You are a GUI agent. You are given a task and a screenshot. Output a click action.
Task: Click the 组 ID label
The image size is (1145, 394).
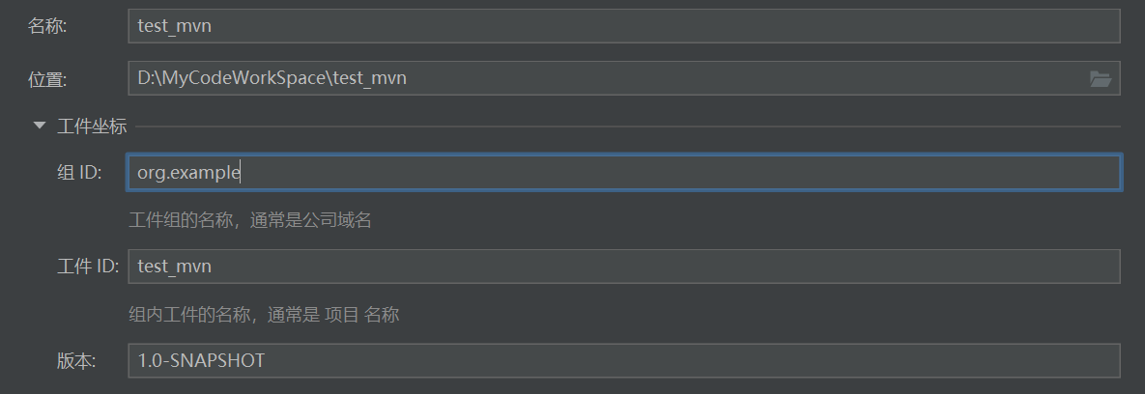(x=79, y=174)
